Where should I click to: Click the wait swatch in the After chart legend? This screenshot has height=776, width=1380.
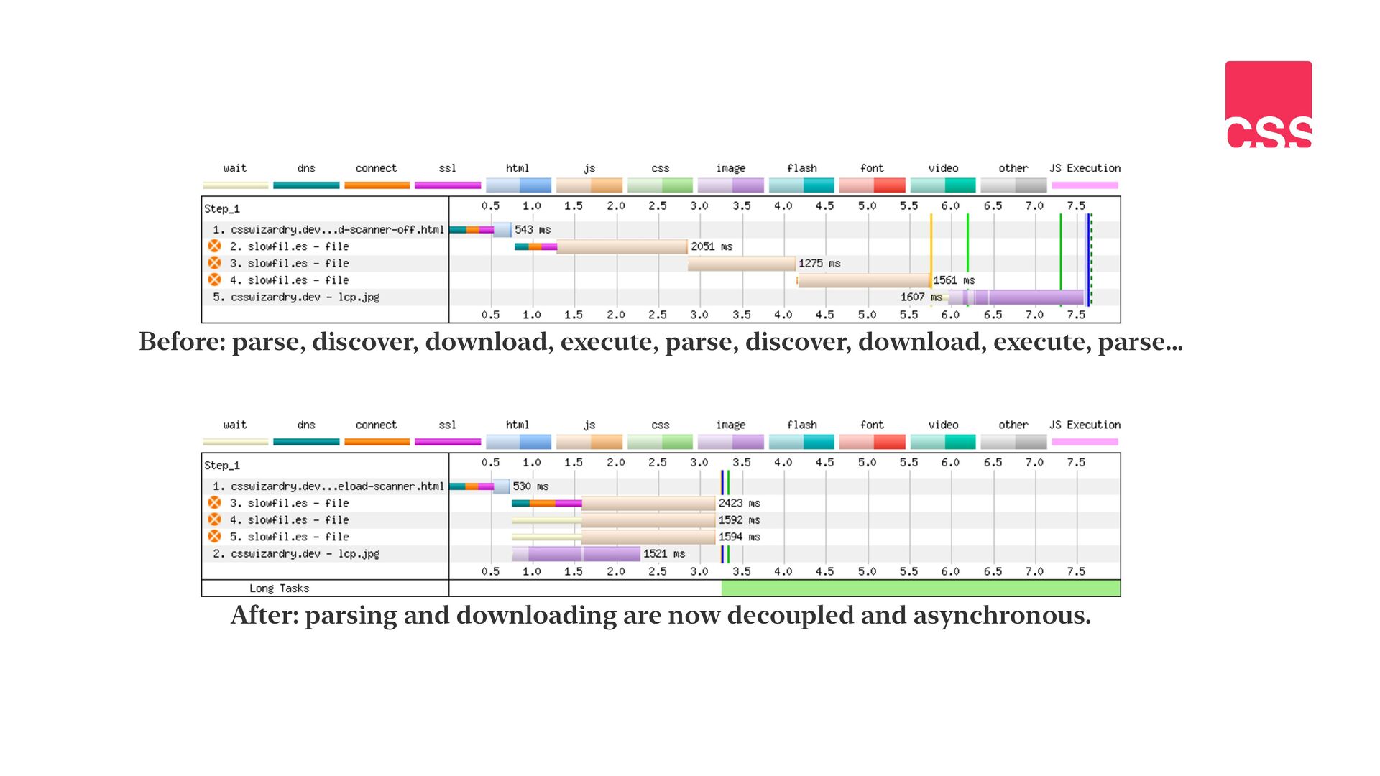click(235, 442)
